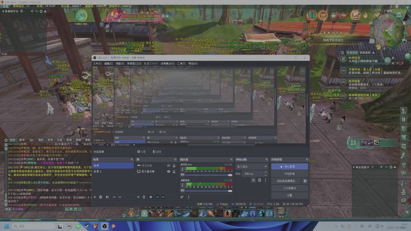Open the Windows Start menu
Screen dimensions: 411x231
click(x=6, y=226)
